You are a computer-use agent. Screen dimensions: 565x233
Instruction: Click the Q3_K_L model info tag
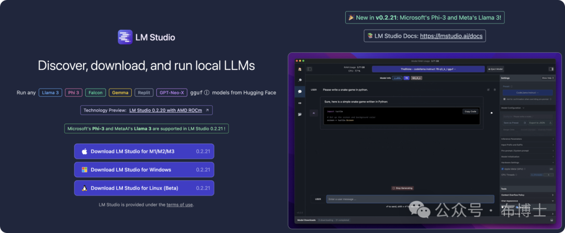tap(416, 78)
